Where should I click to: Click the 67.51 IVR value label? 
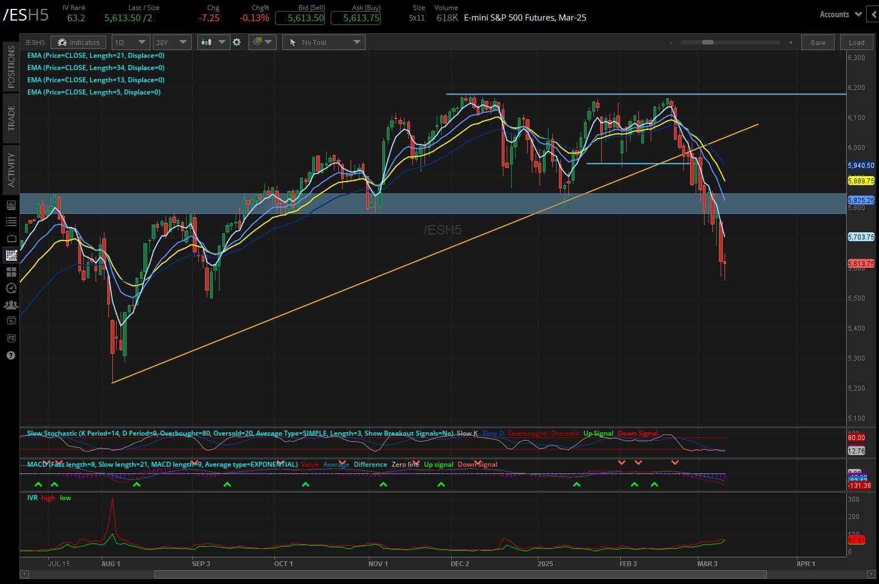(856, 540)
